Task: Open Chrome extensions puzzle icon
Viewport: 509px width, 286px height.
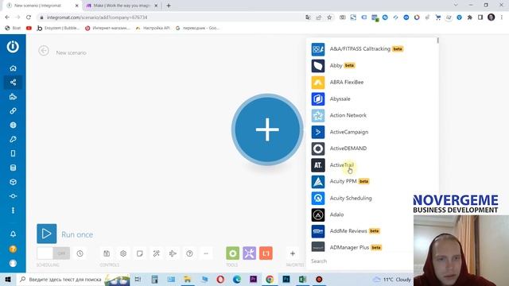Action: (x=470, y=17)
